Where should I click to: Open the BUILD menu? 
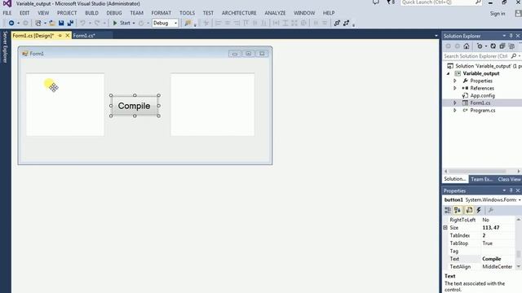pos(91,13)
